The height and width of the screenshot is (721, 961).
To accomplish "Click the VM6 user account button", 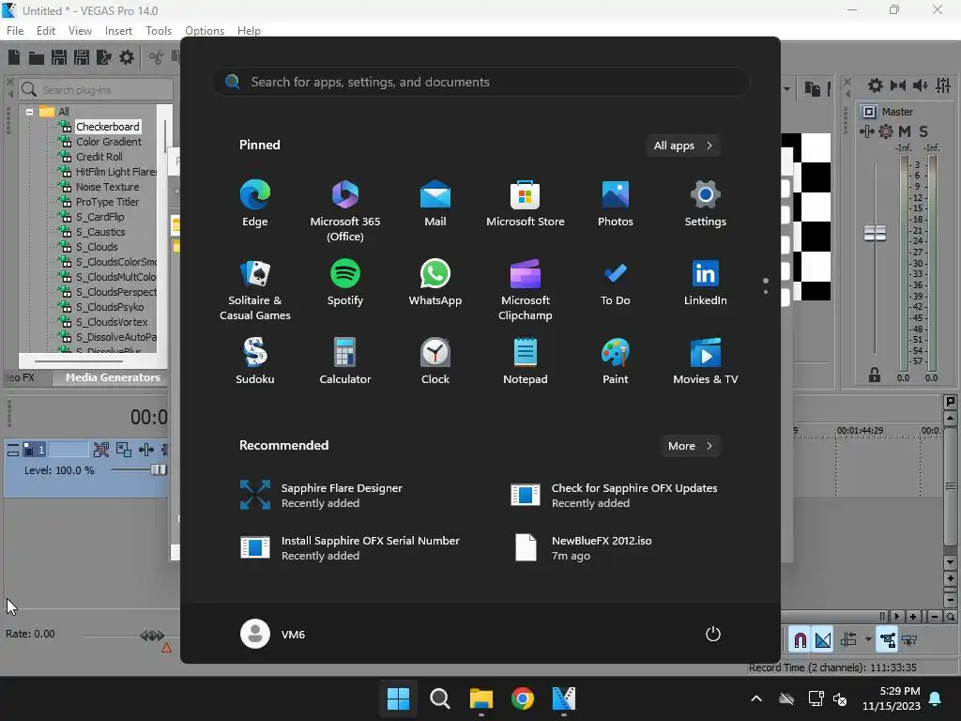I will pos(273,634).
